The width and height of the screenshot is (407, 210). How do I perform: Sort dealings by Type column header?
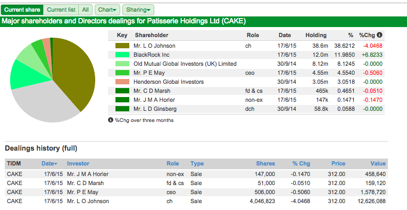click(197, 163)
